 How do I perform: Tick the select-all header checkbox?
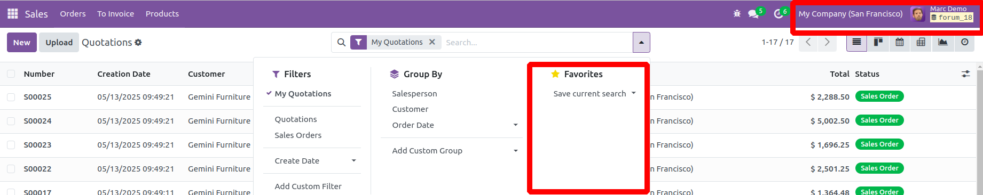point(11,74)
